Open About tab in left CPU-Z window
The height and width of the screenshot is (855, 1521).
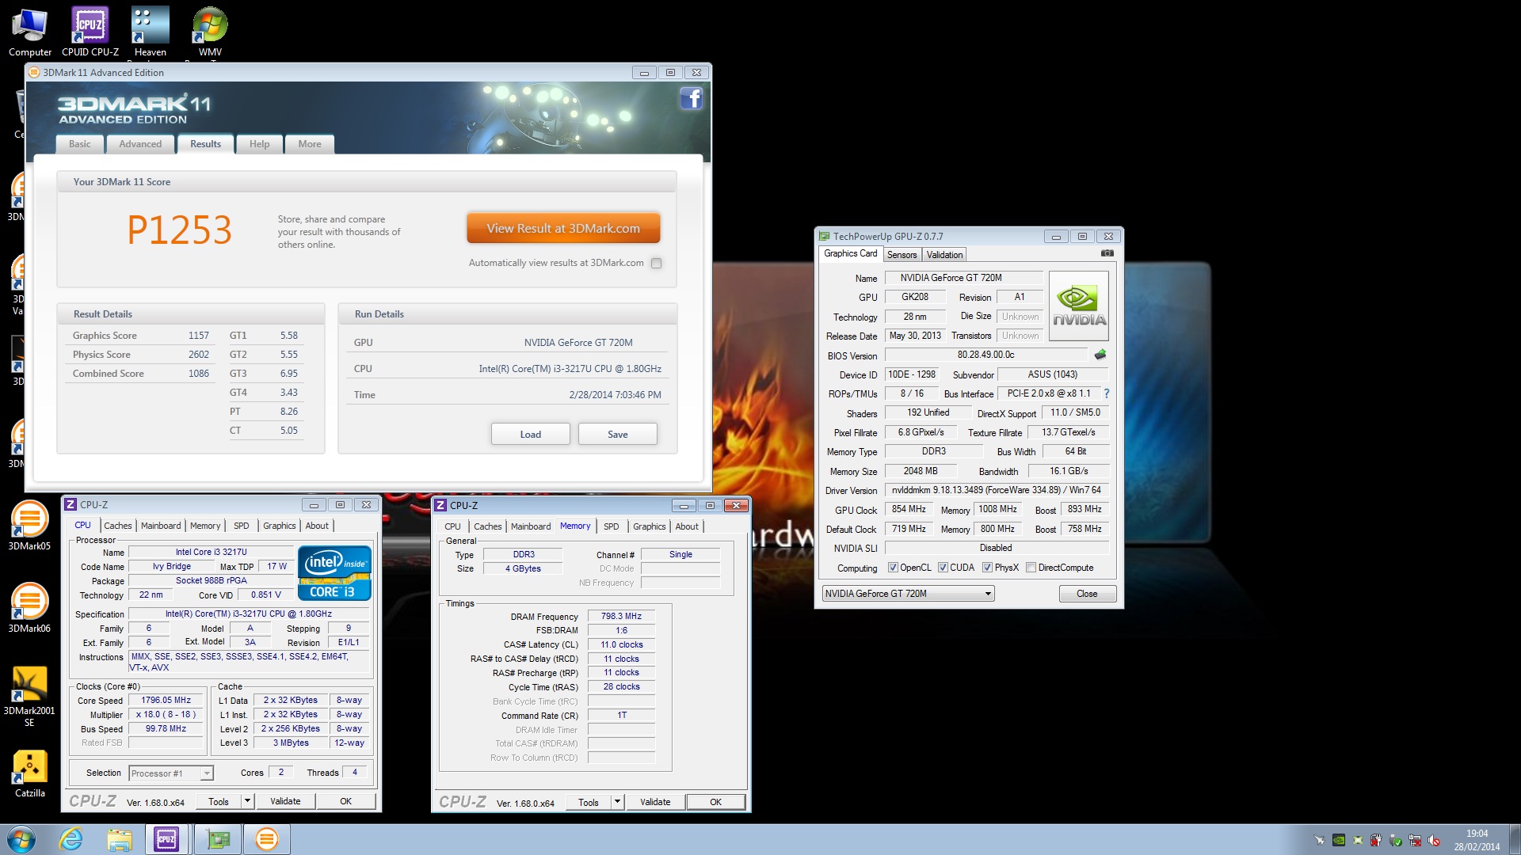tap(317, 526)
